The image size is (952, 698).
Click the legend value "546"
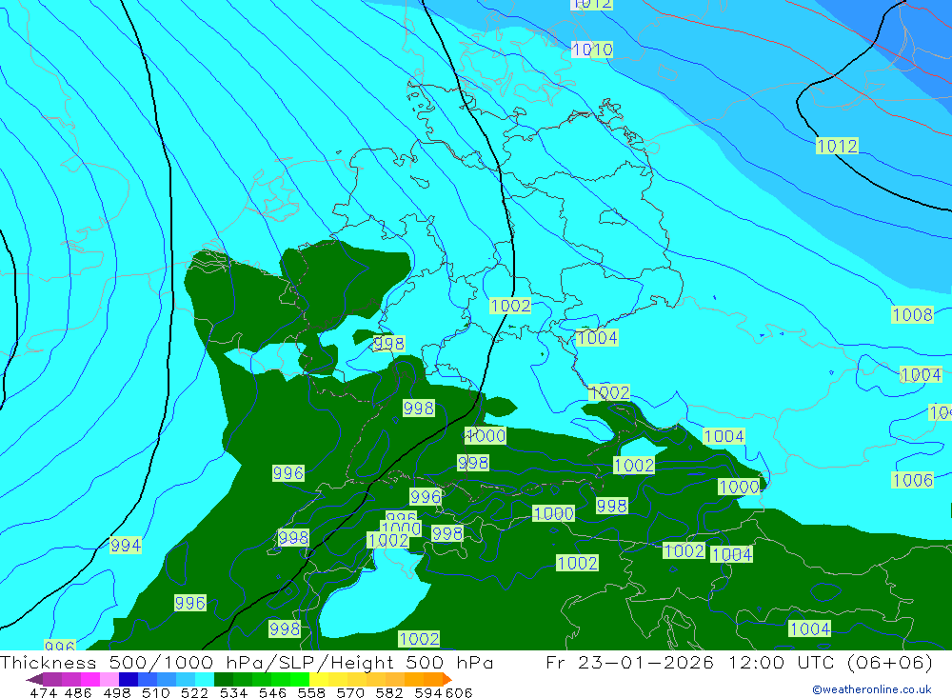tap(272, 692)
